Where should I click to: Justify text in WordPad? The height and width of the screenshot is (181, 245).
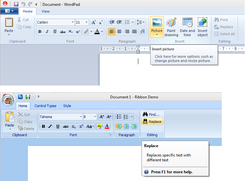tap(134, 32)
